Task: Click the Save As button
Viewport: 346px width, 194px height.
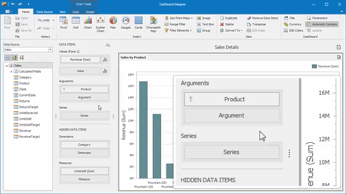Action: [x=24, y=30]
